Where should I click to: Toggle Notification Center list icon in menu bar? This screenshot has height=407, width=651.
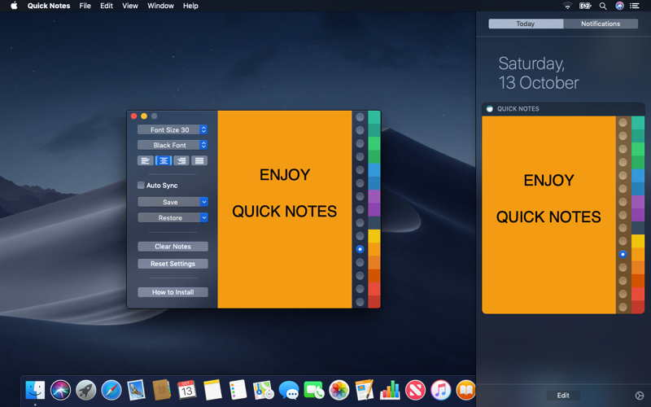click(x=635, y=6)
